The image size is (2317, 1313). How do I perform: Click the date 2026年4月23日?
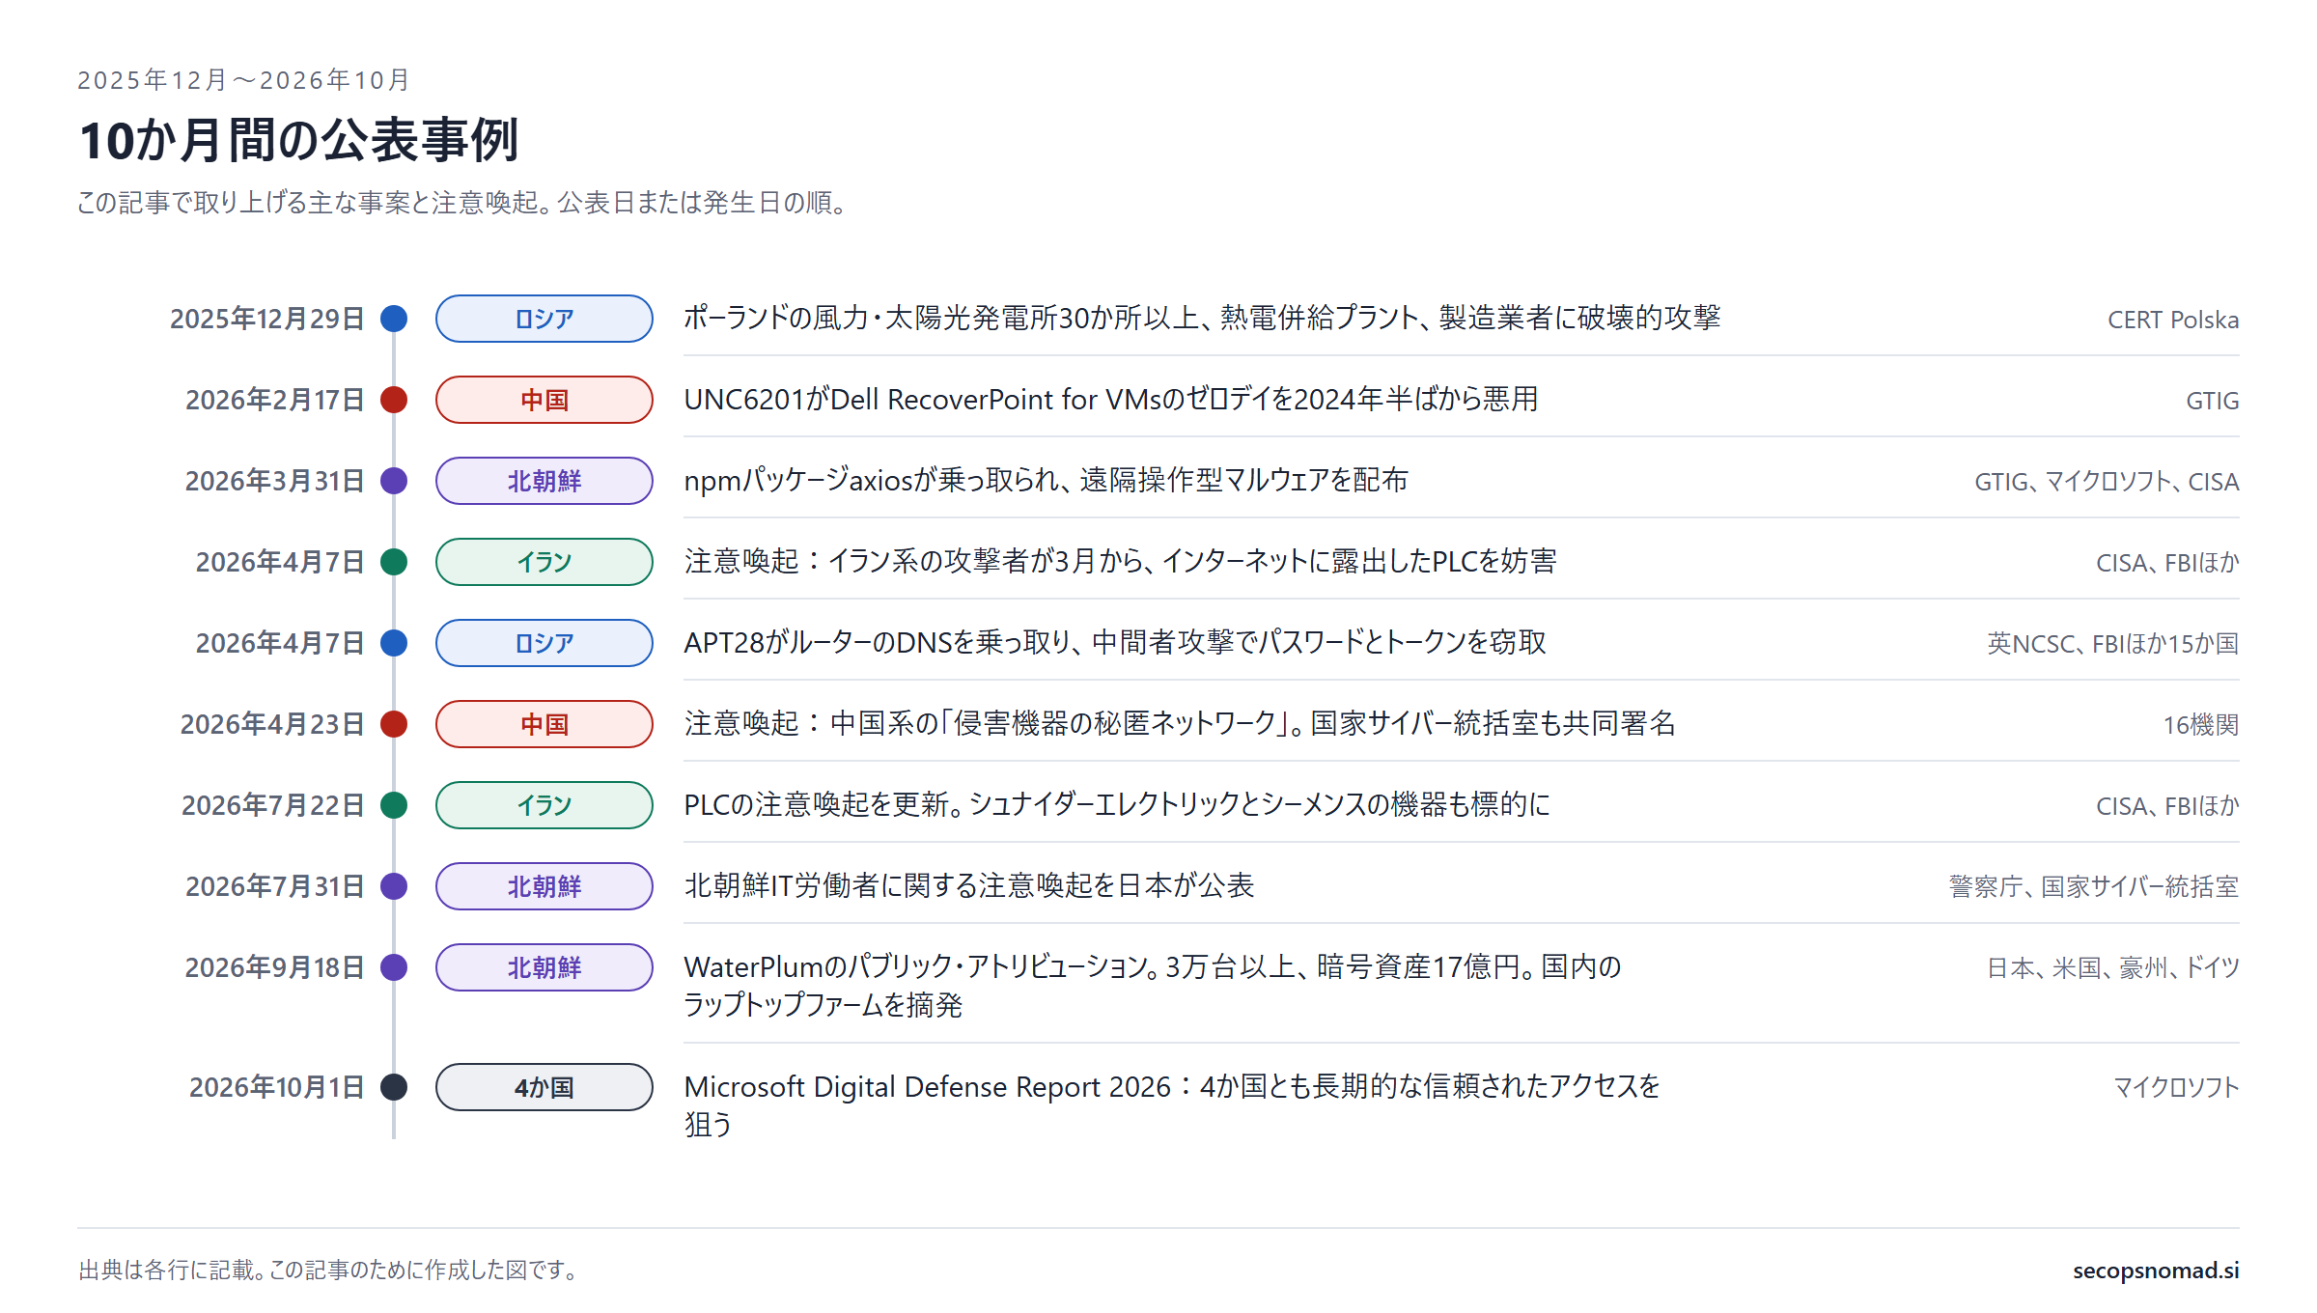pos(272,724)
